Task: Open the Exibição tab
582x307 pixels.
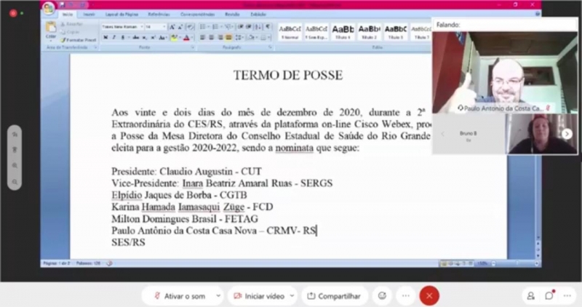Action: coord(258,15)
